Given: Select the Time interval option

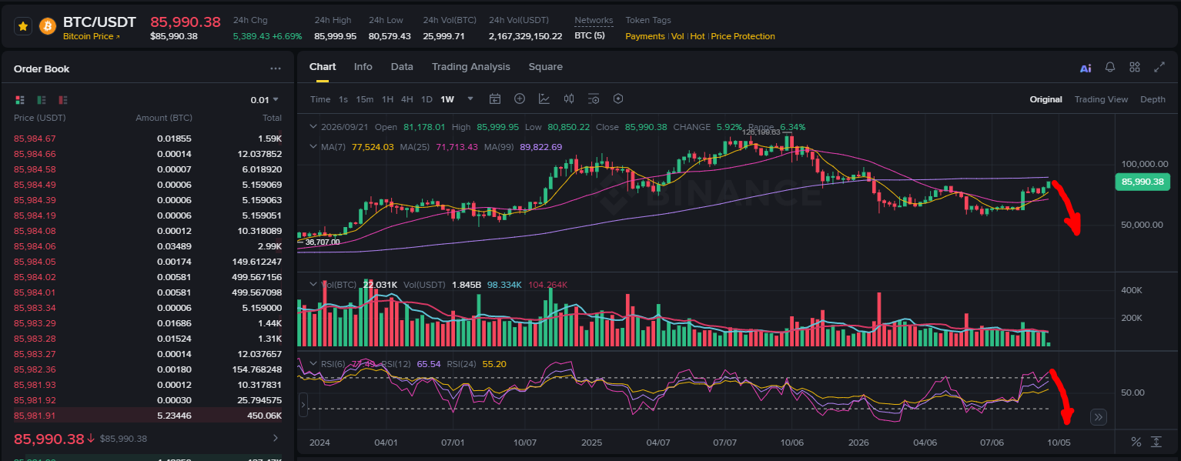Looking at the screenshot, I should [x=320, y=99].
